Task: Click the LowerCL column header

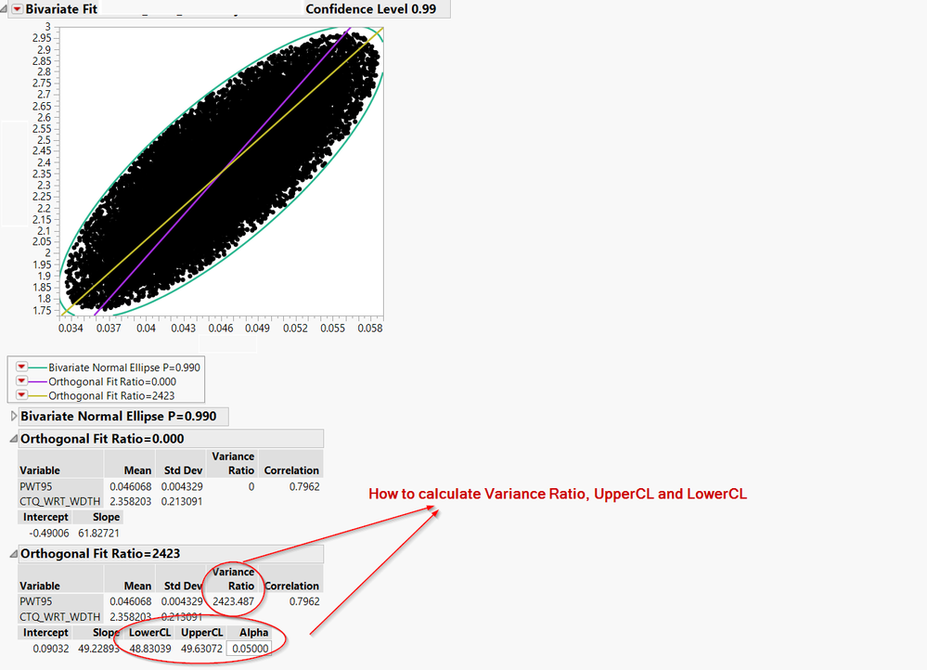Action: point(150,632)
